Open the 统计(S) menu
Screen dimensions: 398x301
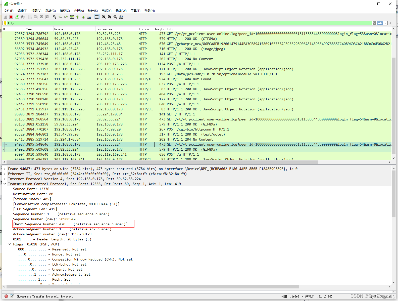pyautogui.click(x=93, y=11)
